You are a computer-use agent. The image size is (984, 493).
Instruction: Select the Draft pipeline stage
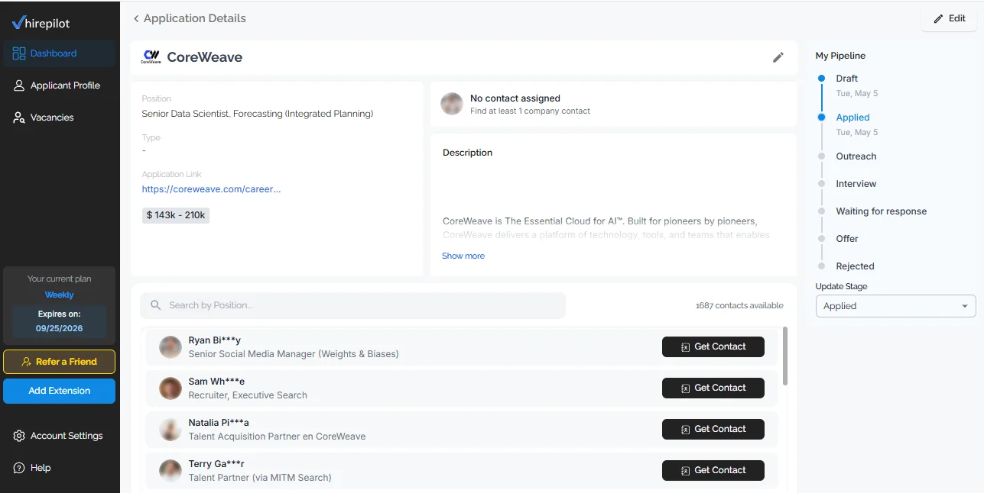(x=846, y=79)
